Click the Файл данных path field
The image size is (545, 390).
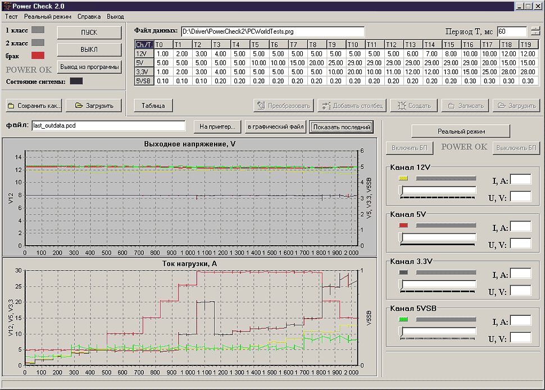[272, 31]
